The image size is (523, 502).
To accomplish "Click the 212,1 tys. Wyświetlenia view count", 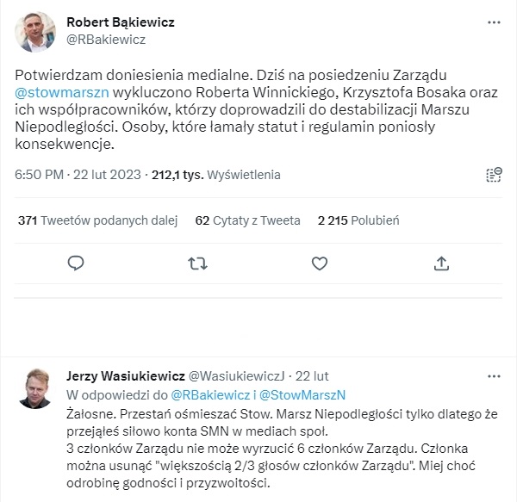I will coord(227,175).
